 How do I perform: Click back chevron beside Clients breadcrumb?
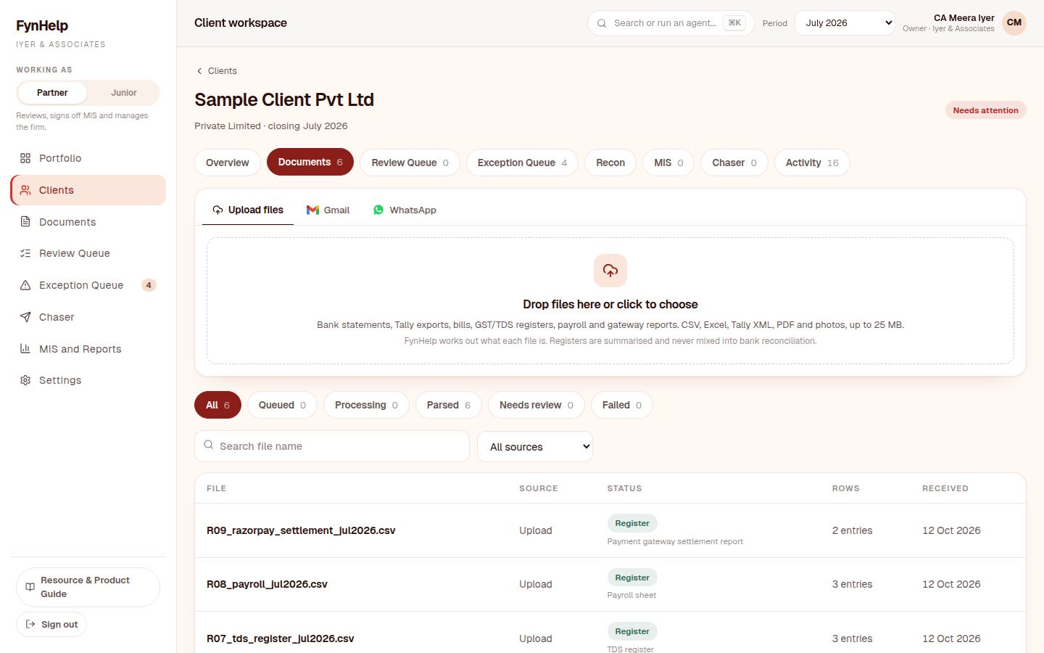click(199, 71)
